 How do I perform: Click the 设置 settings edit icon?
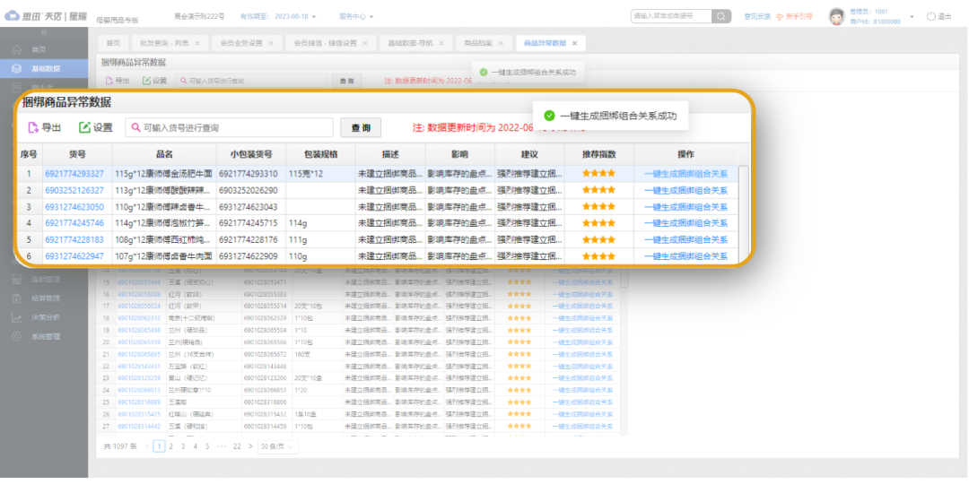[x=85, y=128]
